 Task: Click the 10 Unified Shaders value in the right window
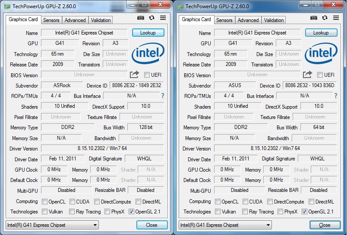click(x=238, y=106)
